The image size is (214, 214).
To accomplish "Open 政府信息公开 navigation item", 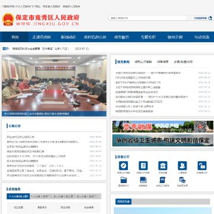I will point(95,37).
